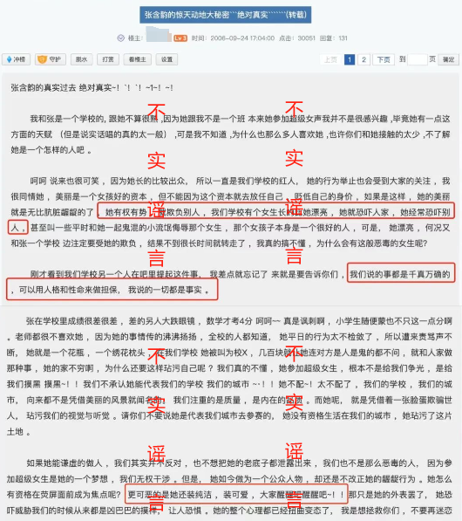Click the 确定 confirm button
Screen dimensions: 462x521
coord(448,59)
